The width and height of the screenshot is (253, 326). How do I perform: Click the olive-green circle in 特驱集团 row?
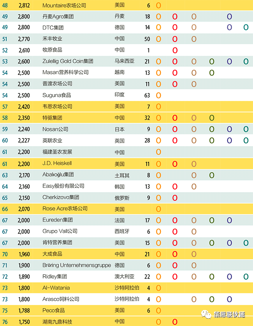[x=212, y=118]
